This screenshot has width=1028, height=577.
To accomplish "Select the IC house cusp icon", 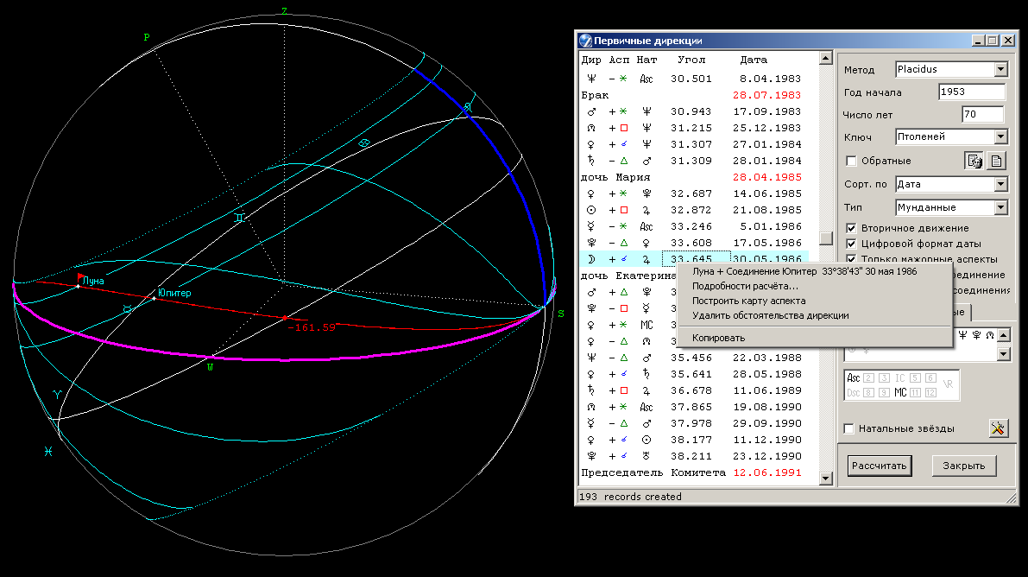I will (x=900, y=377).
